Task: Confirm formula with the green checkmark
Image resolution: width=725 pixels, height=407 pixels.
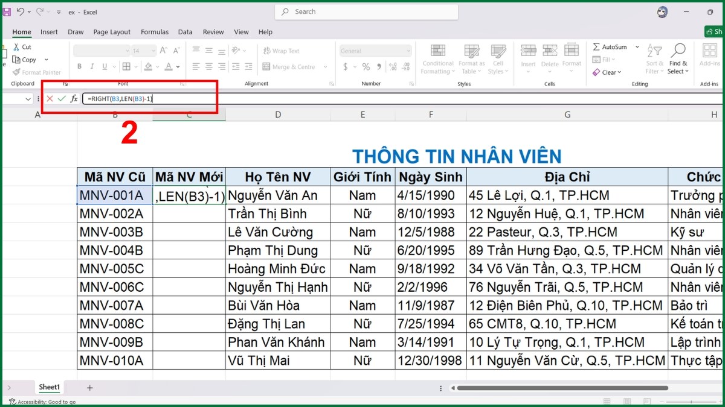Action: 61,99
